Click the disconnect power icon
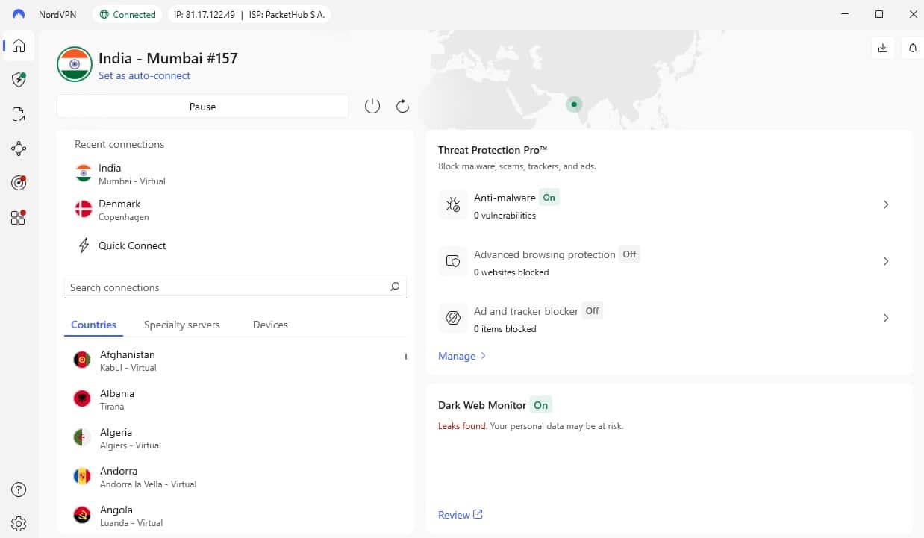This screenshot has height=538, width=924. click(372, 107)
